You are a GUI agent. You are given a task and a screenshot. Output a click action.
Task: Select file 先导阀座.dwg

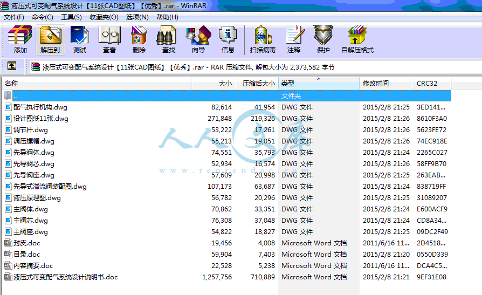pos(34,175)
